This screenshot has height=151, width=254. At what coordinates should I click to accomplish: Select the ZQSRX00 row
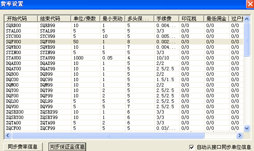[124, 112]
